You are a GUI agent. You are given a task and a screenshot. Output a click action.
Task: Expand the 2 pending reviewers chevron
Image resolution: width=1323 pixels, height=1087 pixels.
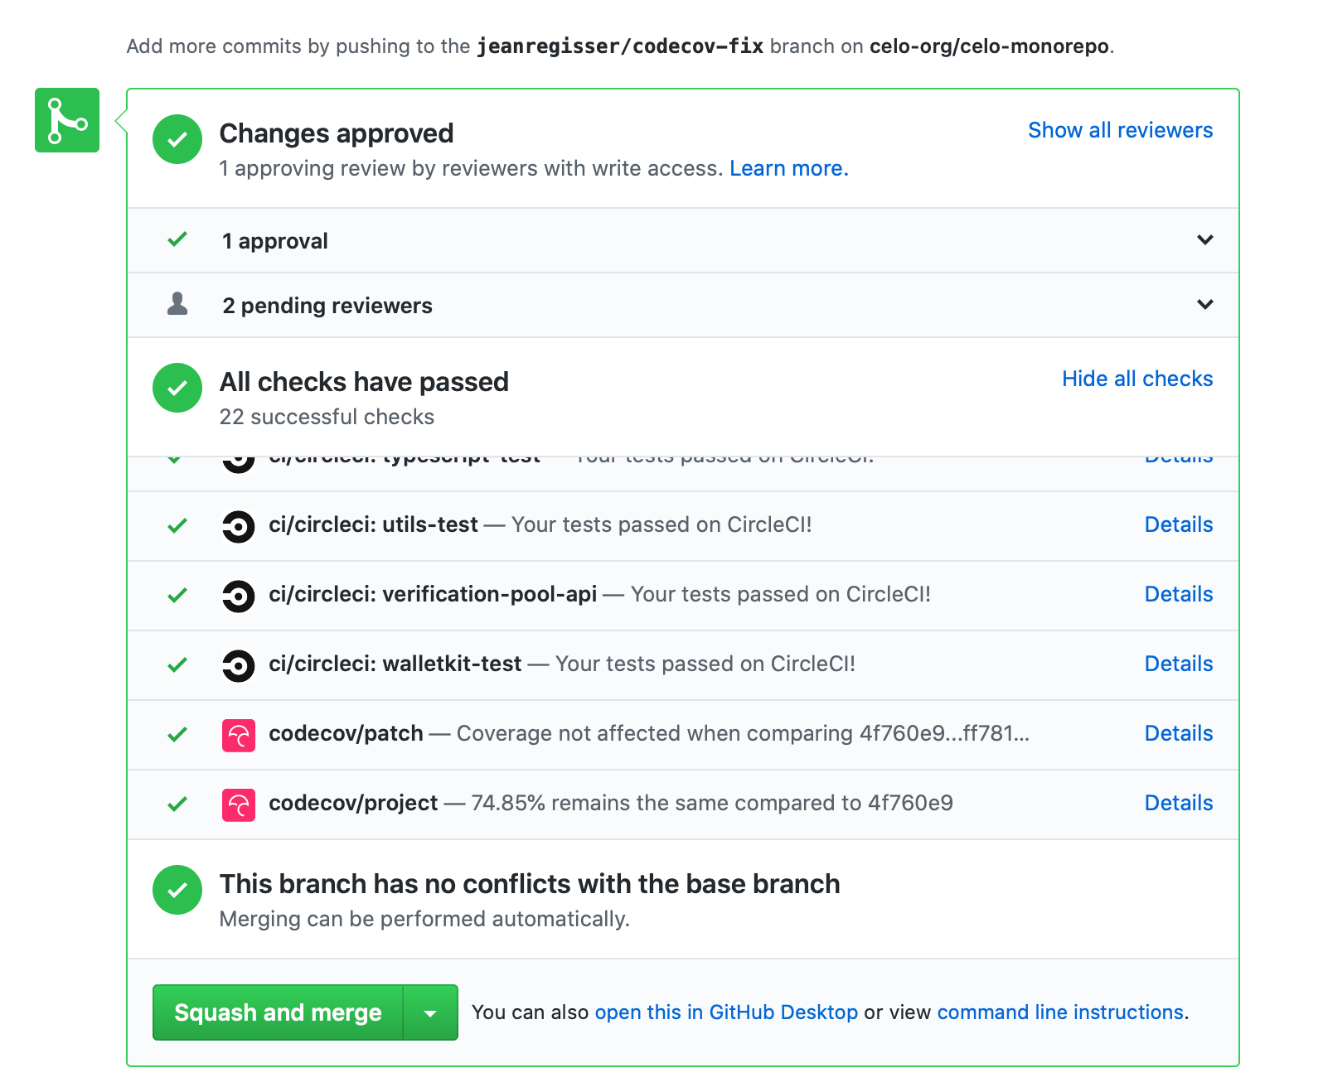[x=1204, y=305]
